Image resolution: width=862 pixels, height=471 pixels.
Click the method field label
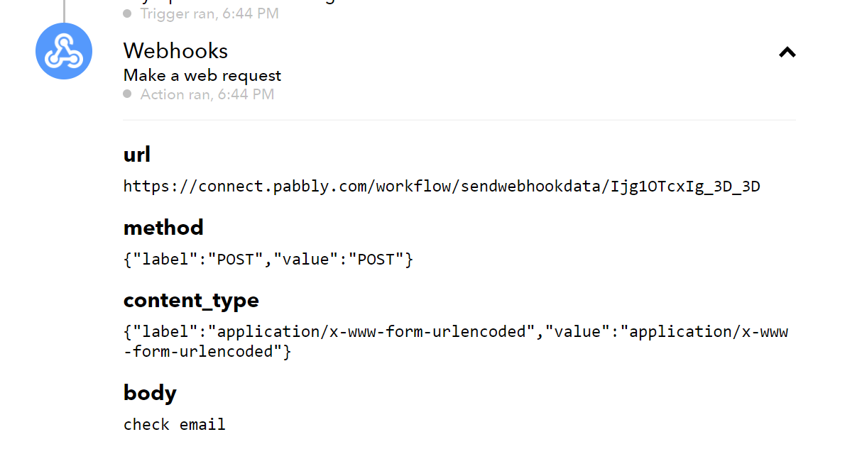(163, 228)
